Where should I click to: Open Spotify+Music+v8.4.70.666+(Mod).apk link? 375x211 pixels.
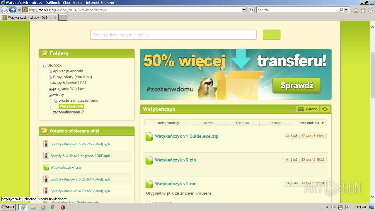(80, 191)
